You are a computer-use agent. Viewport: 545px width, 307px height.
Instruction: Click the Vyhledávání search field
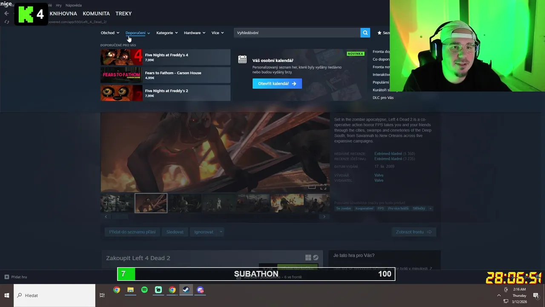coord(297,33)
